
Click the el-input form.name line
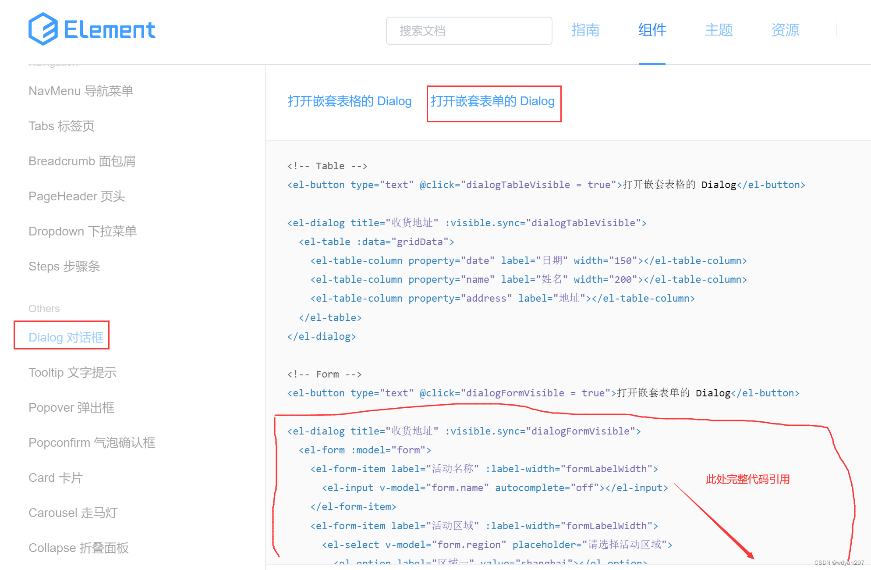click(495, 488)
